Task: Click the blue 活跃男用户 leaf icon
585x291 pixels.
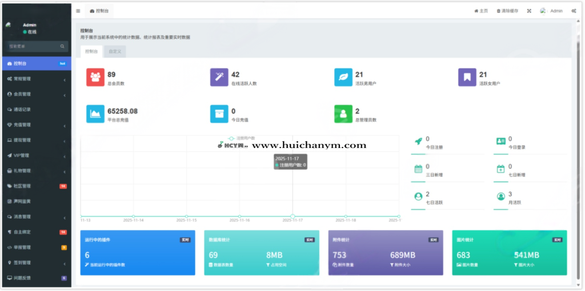Action: click(x=343, y=77)
